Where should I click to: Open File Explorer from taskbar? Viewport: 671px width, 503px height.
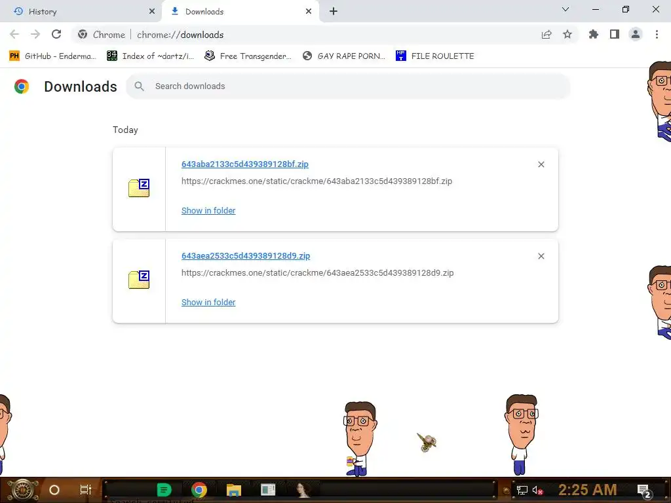tap(234, 490)
